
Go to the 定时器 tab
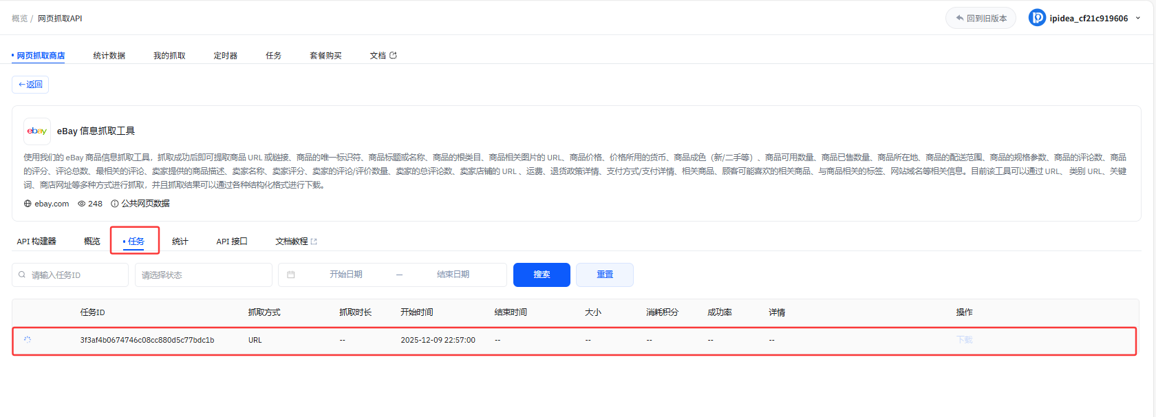point(225,56)
